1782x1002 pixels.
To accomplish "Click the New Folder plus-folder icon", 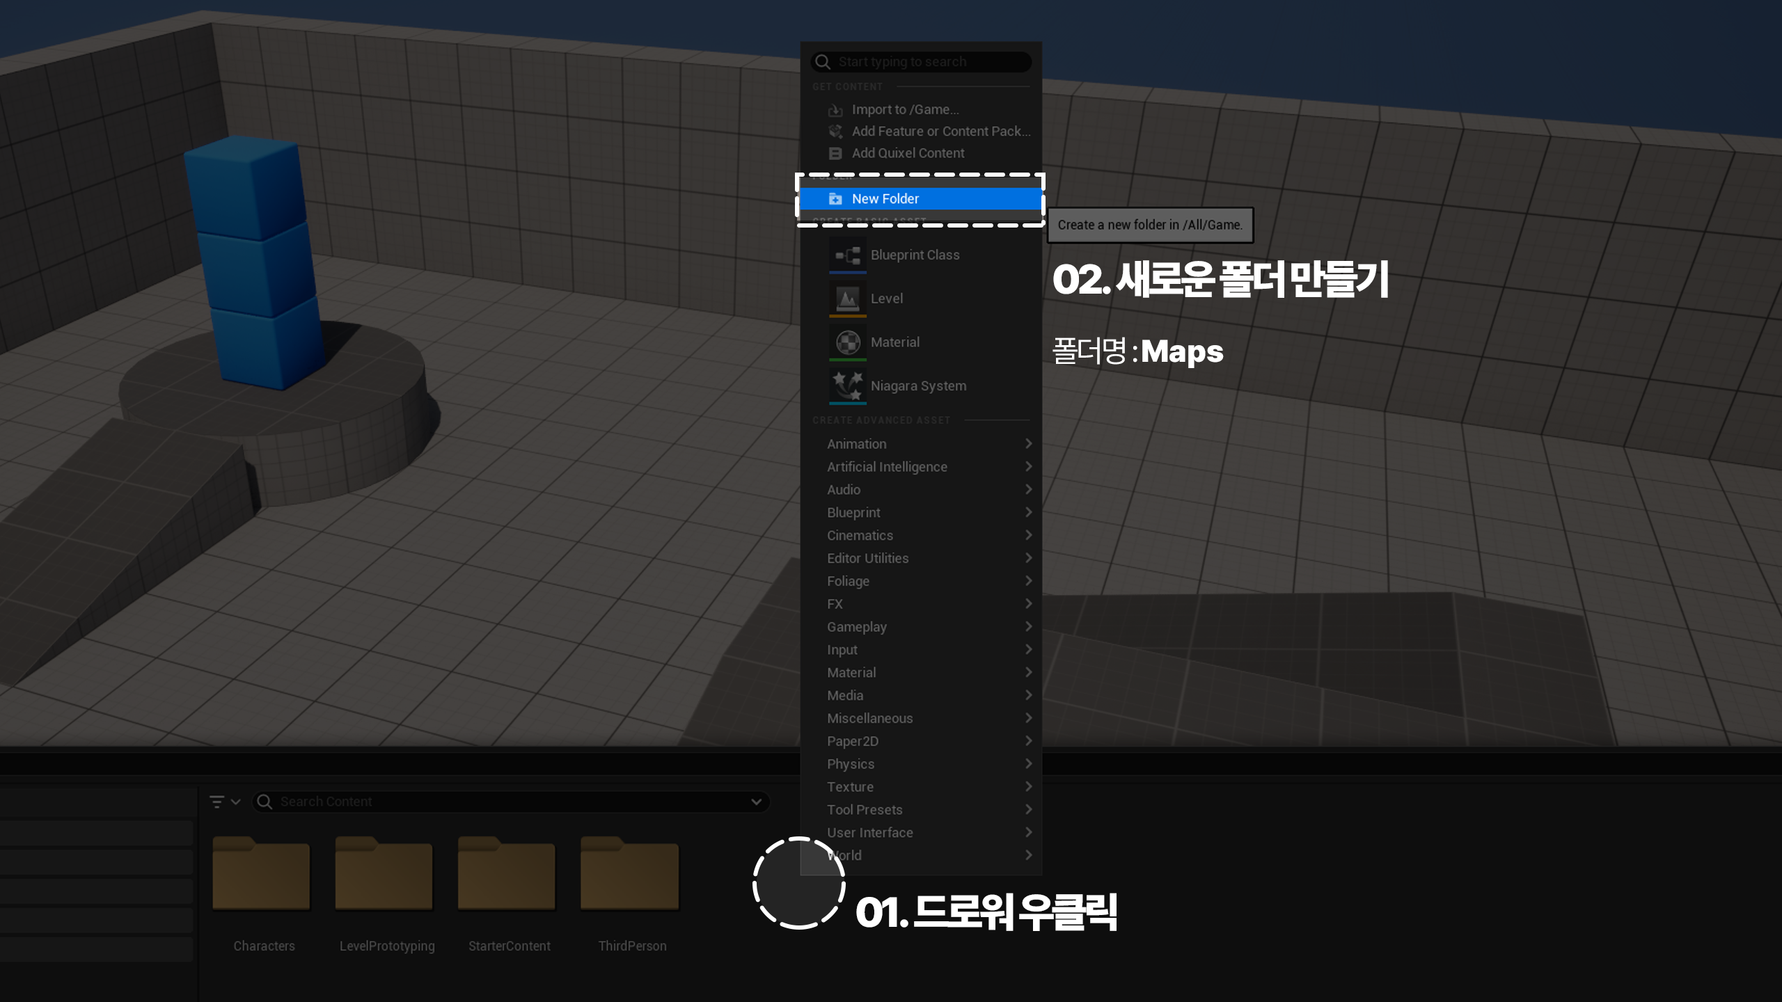I will 835,199.
